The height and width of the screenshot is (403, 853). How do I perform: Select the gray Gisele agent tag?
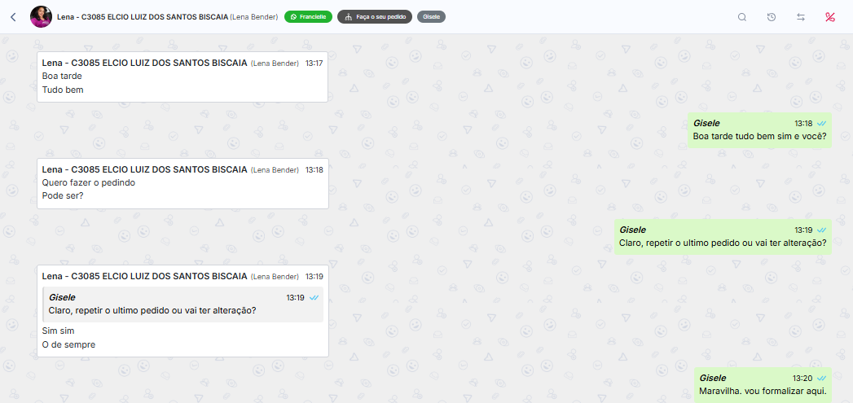[x=432, y=17]
